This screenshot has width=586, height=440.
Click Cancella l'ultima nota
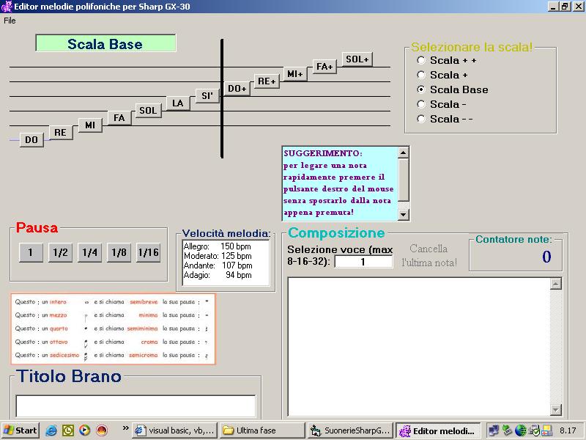click(429, 255)
